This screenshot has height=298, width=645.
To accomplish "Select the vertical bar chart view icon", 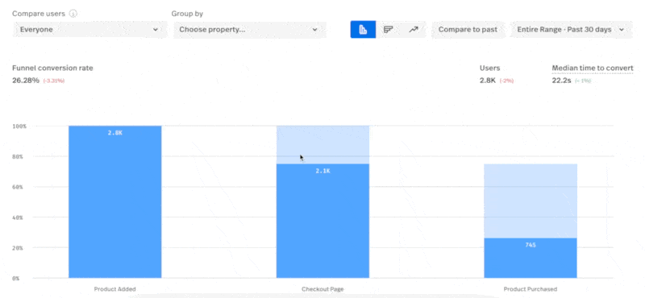I will (x=363, y=30).
